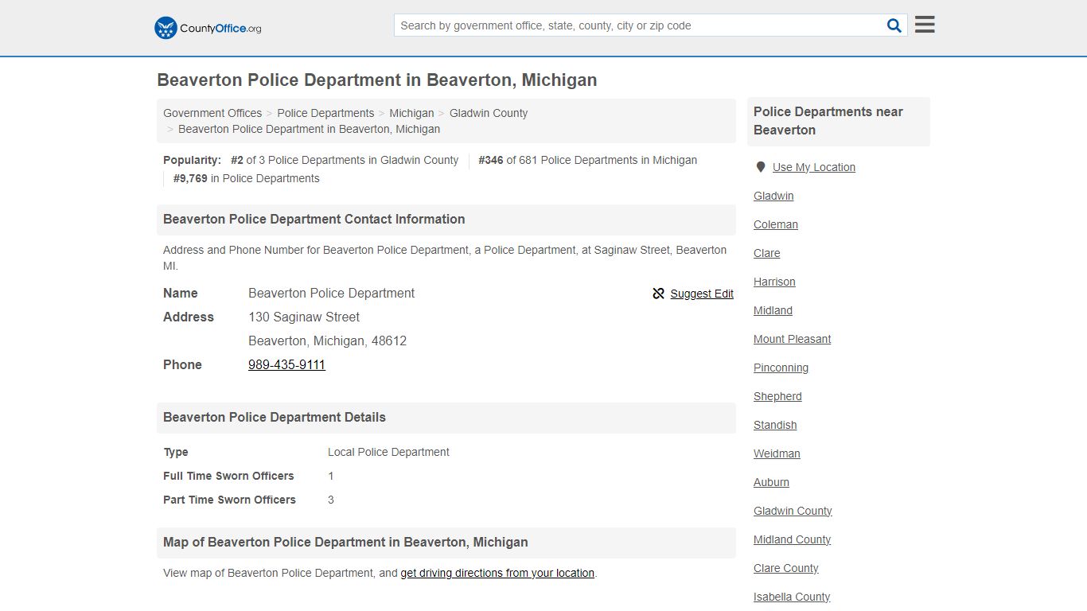Image resolution: width=1087 pixels, height=611 pixels.
Task: Open Weidman link in sidebar
Action: [x=777, y=453]
